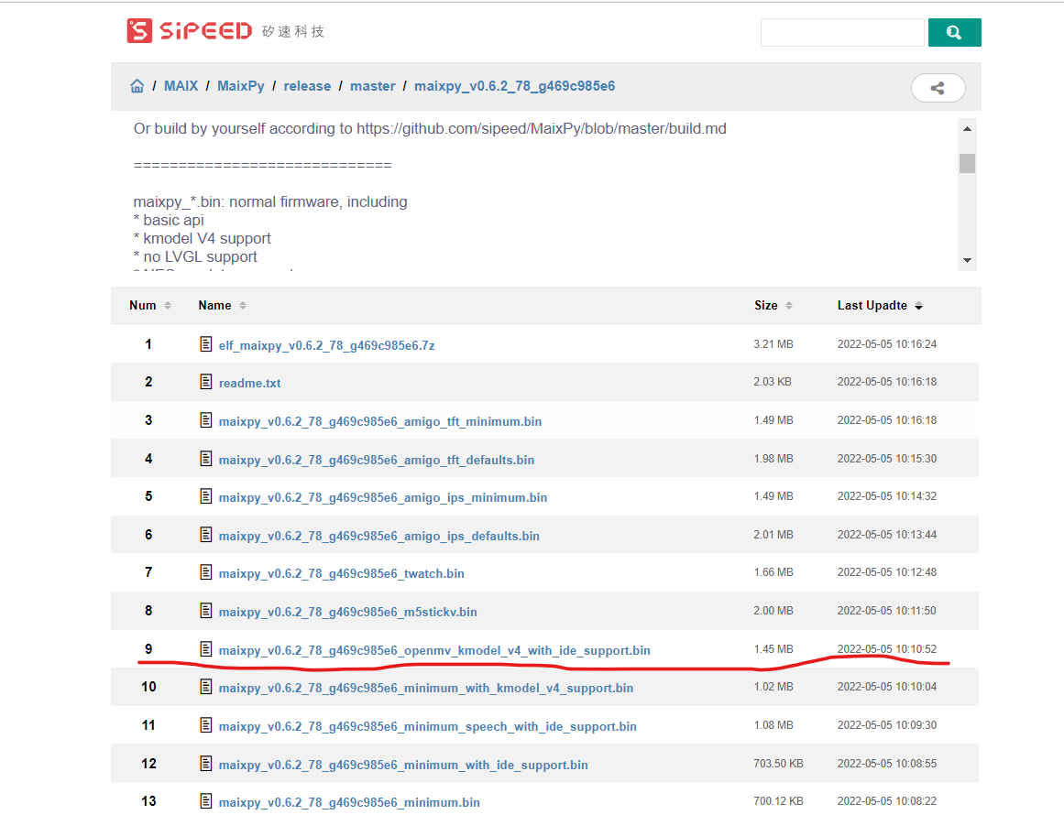This screenshot has width=1064, height=815.
Task: Click file icon of amigo_ips_minimum.bin row
Action: point(206,496)
